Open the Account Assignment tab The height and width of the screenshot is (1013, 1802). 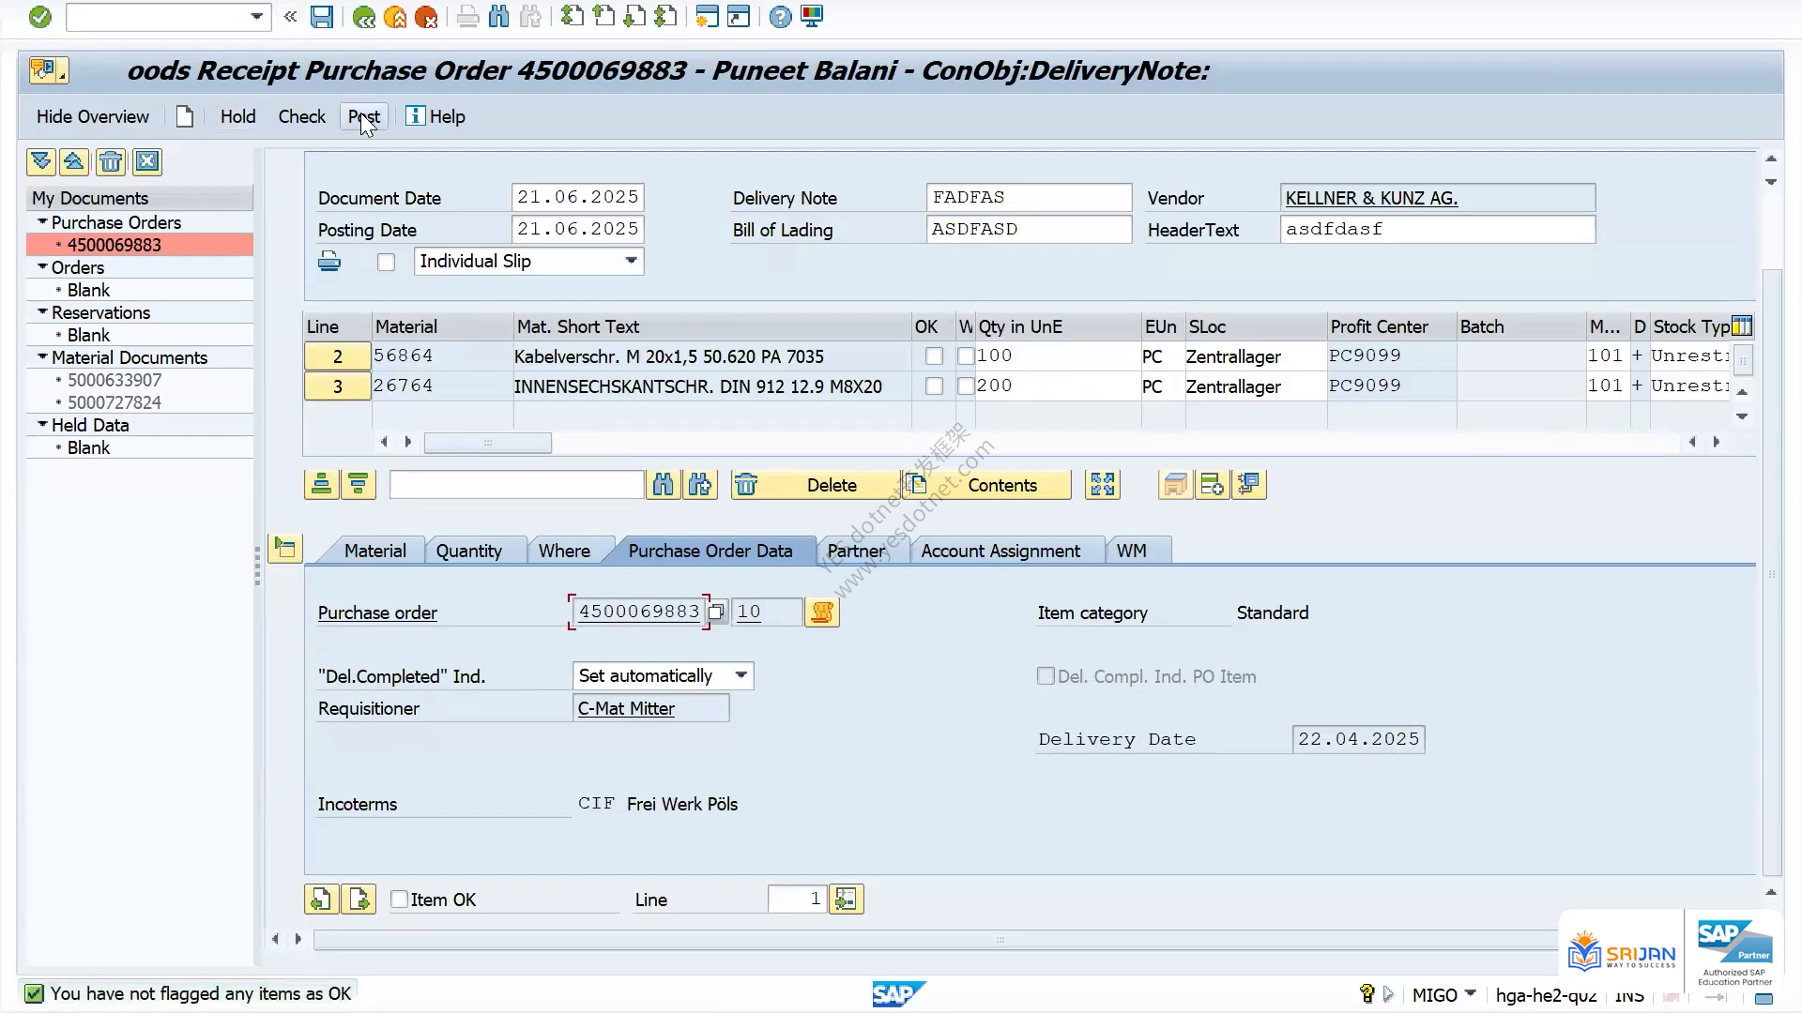tap(1000, 551)
